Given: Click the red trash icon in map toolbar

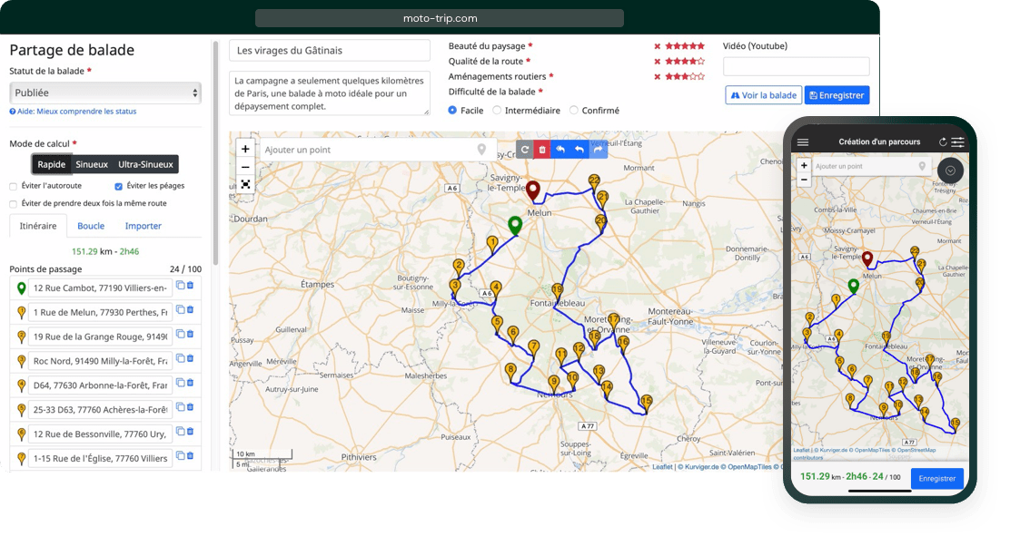Looking at the screenshot, I should tap(542, 150).
